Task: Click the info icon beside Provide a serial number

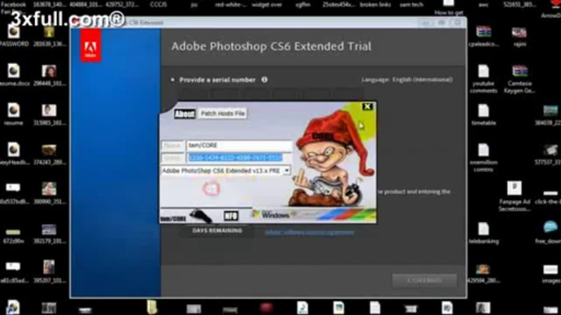Action: (264, 80)
